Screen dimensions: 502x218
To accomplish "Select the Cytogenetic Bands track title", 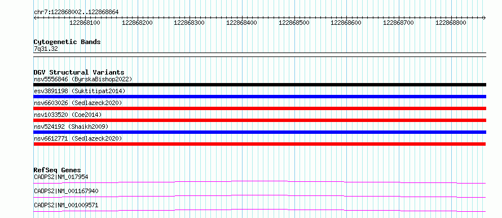I will point(67,42).
